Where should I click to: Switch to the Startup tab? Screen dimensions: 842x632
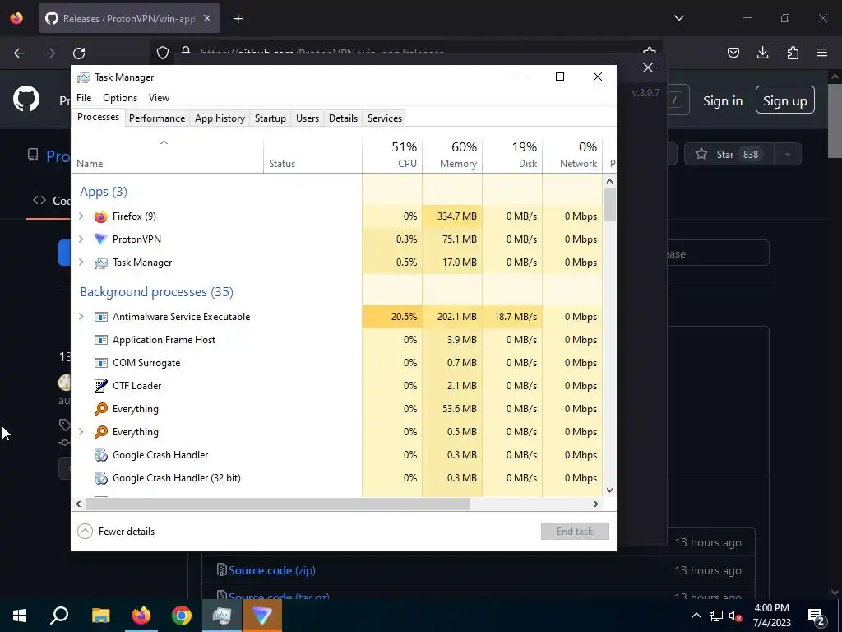(270, 118)
